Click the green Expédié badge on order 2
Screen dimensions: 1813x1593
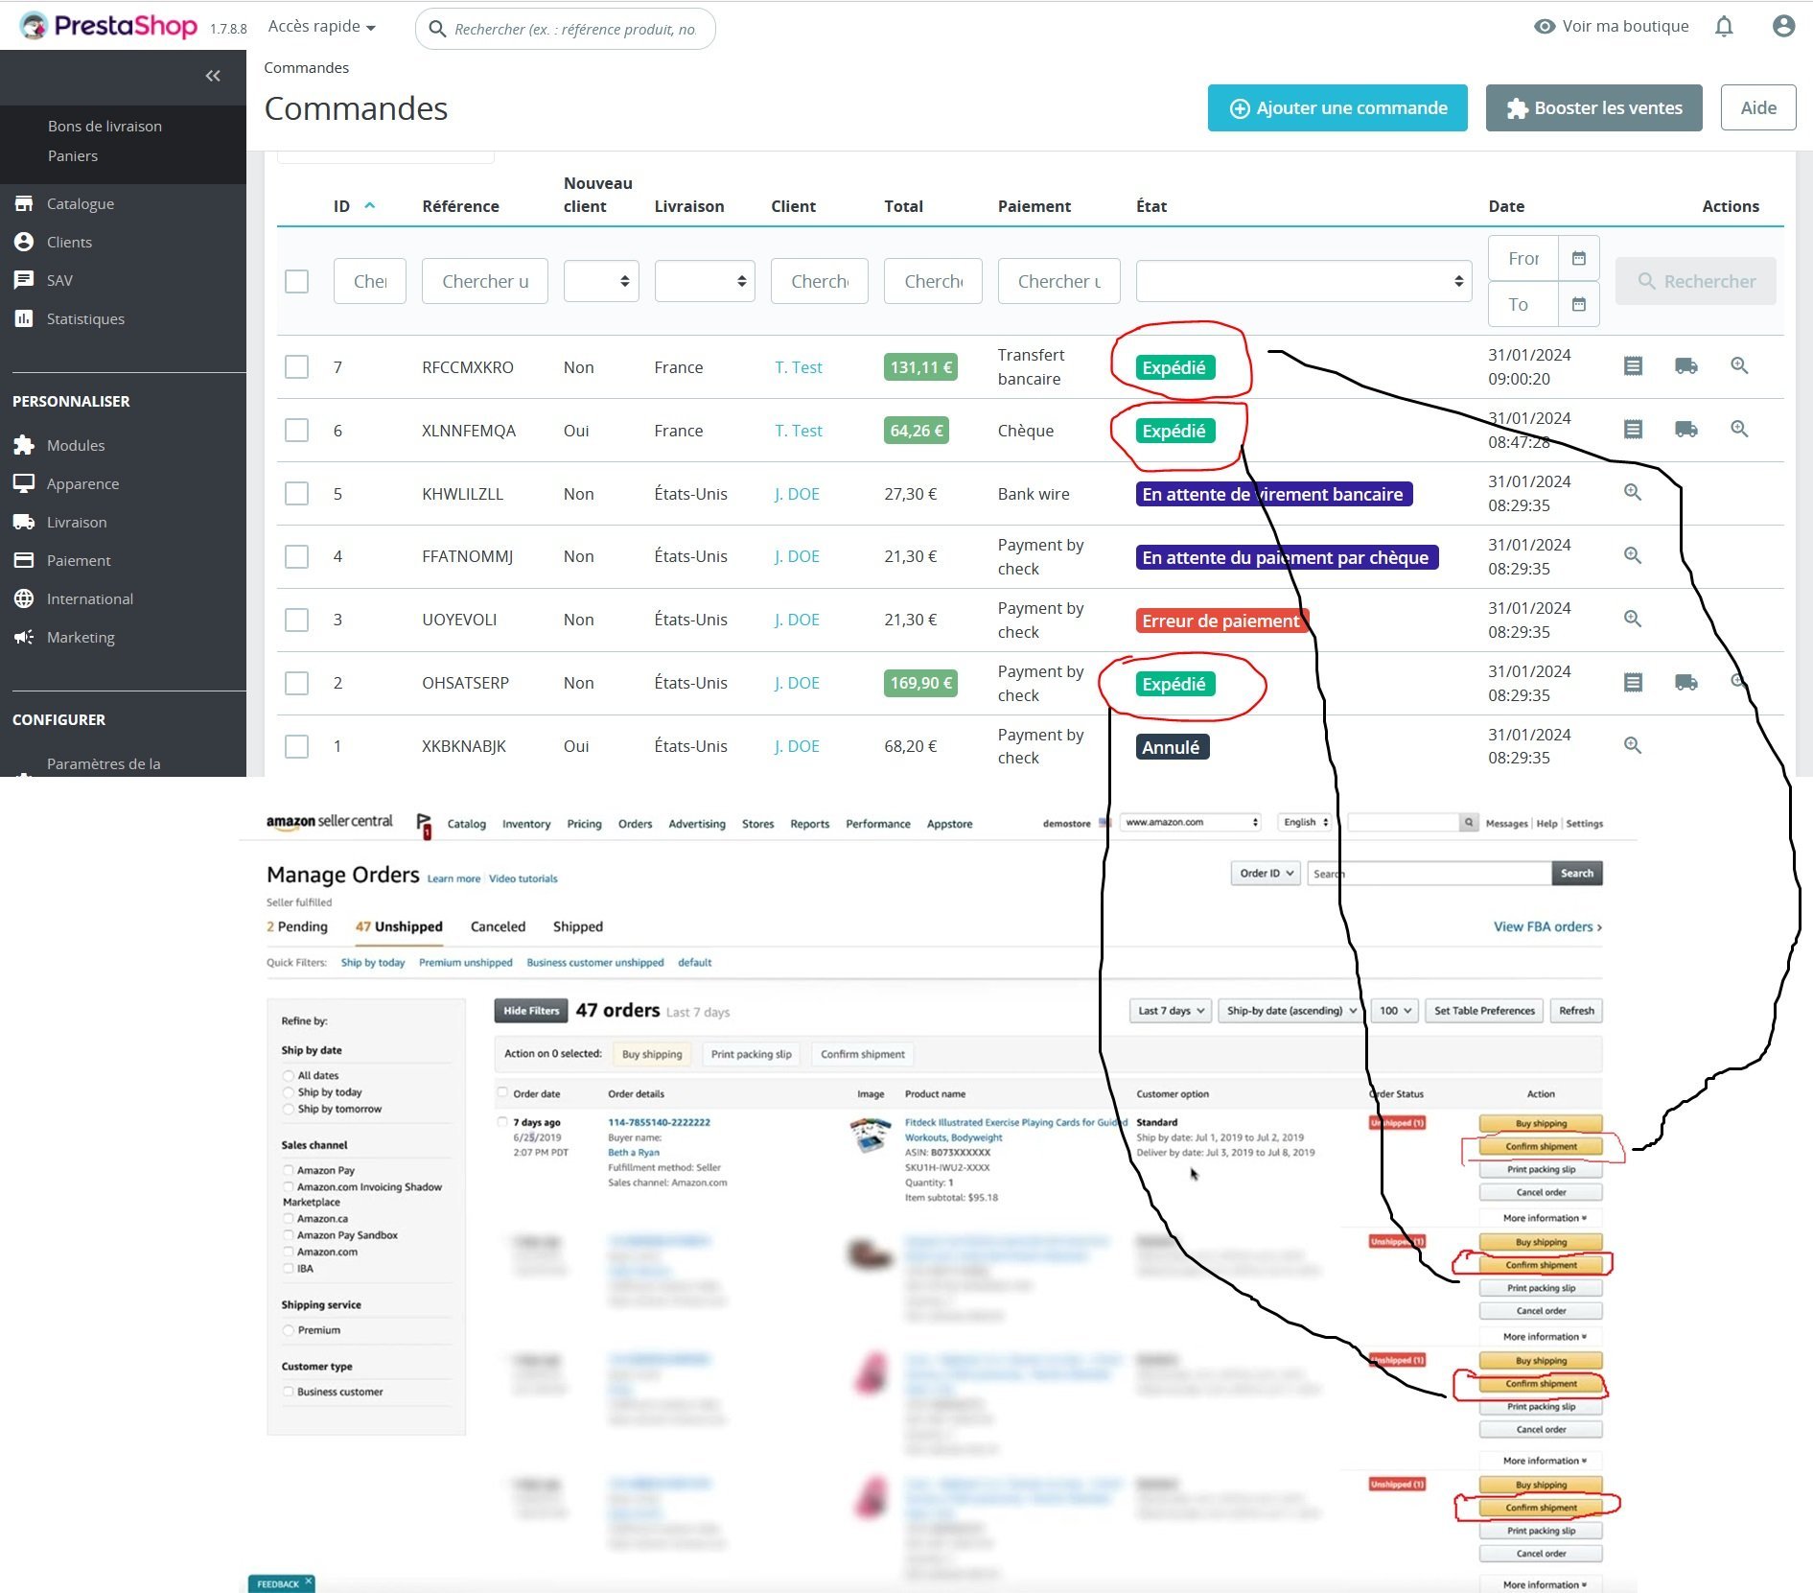point(1174,684)
